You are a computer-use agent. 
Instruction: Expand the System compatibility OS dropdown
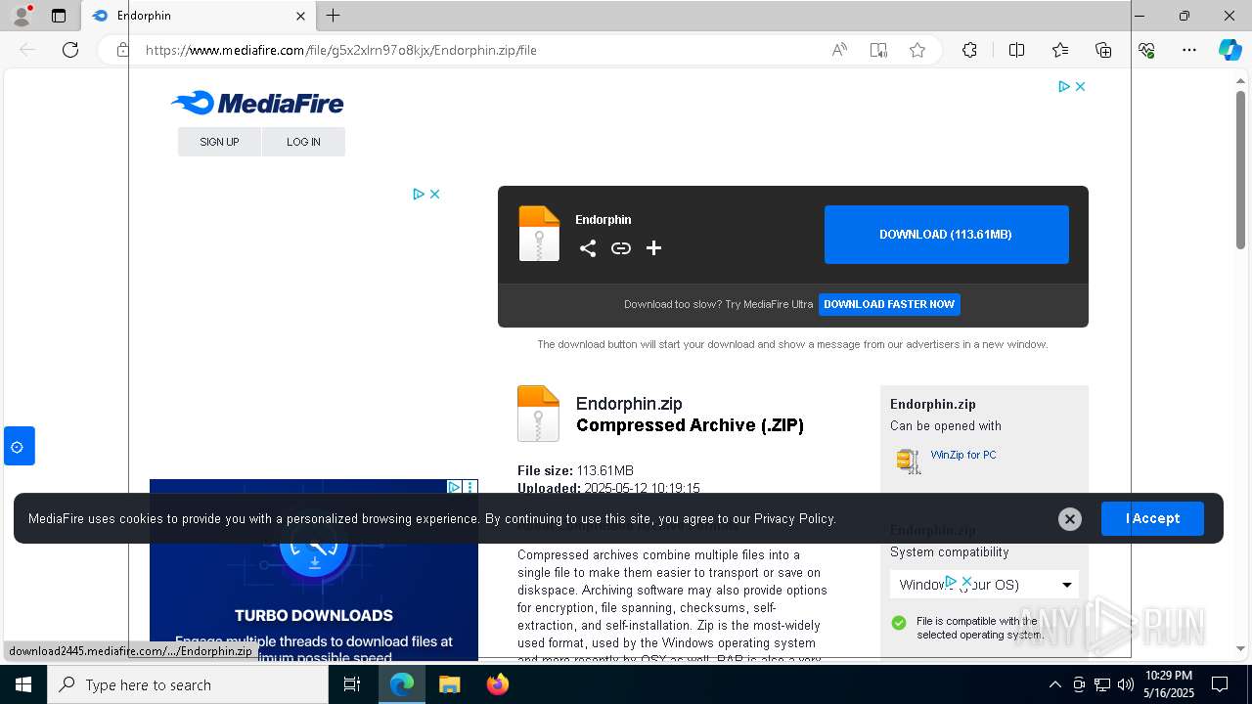[x=984, y=585]
